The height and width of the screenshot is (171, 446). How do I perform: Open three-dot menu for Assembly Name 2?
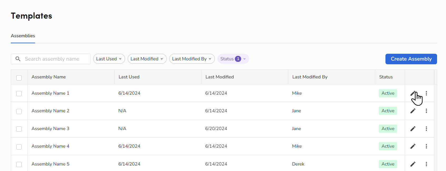426,111
